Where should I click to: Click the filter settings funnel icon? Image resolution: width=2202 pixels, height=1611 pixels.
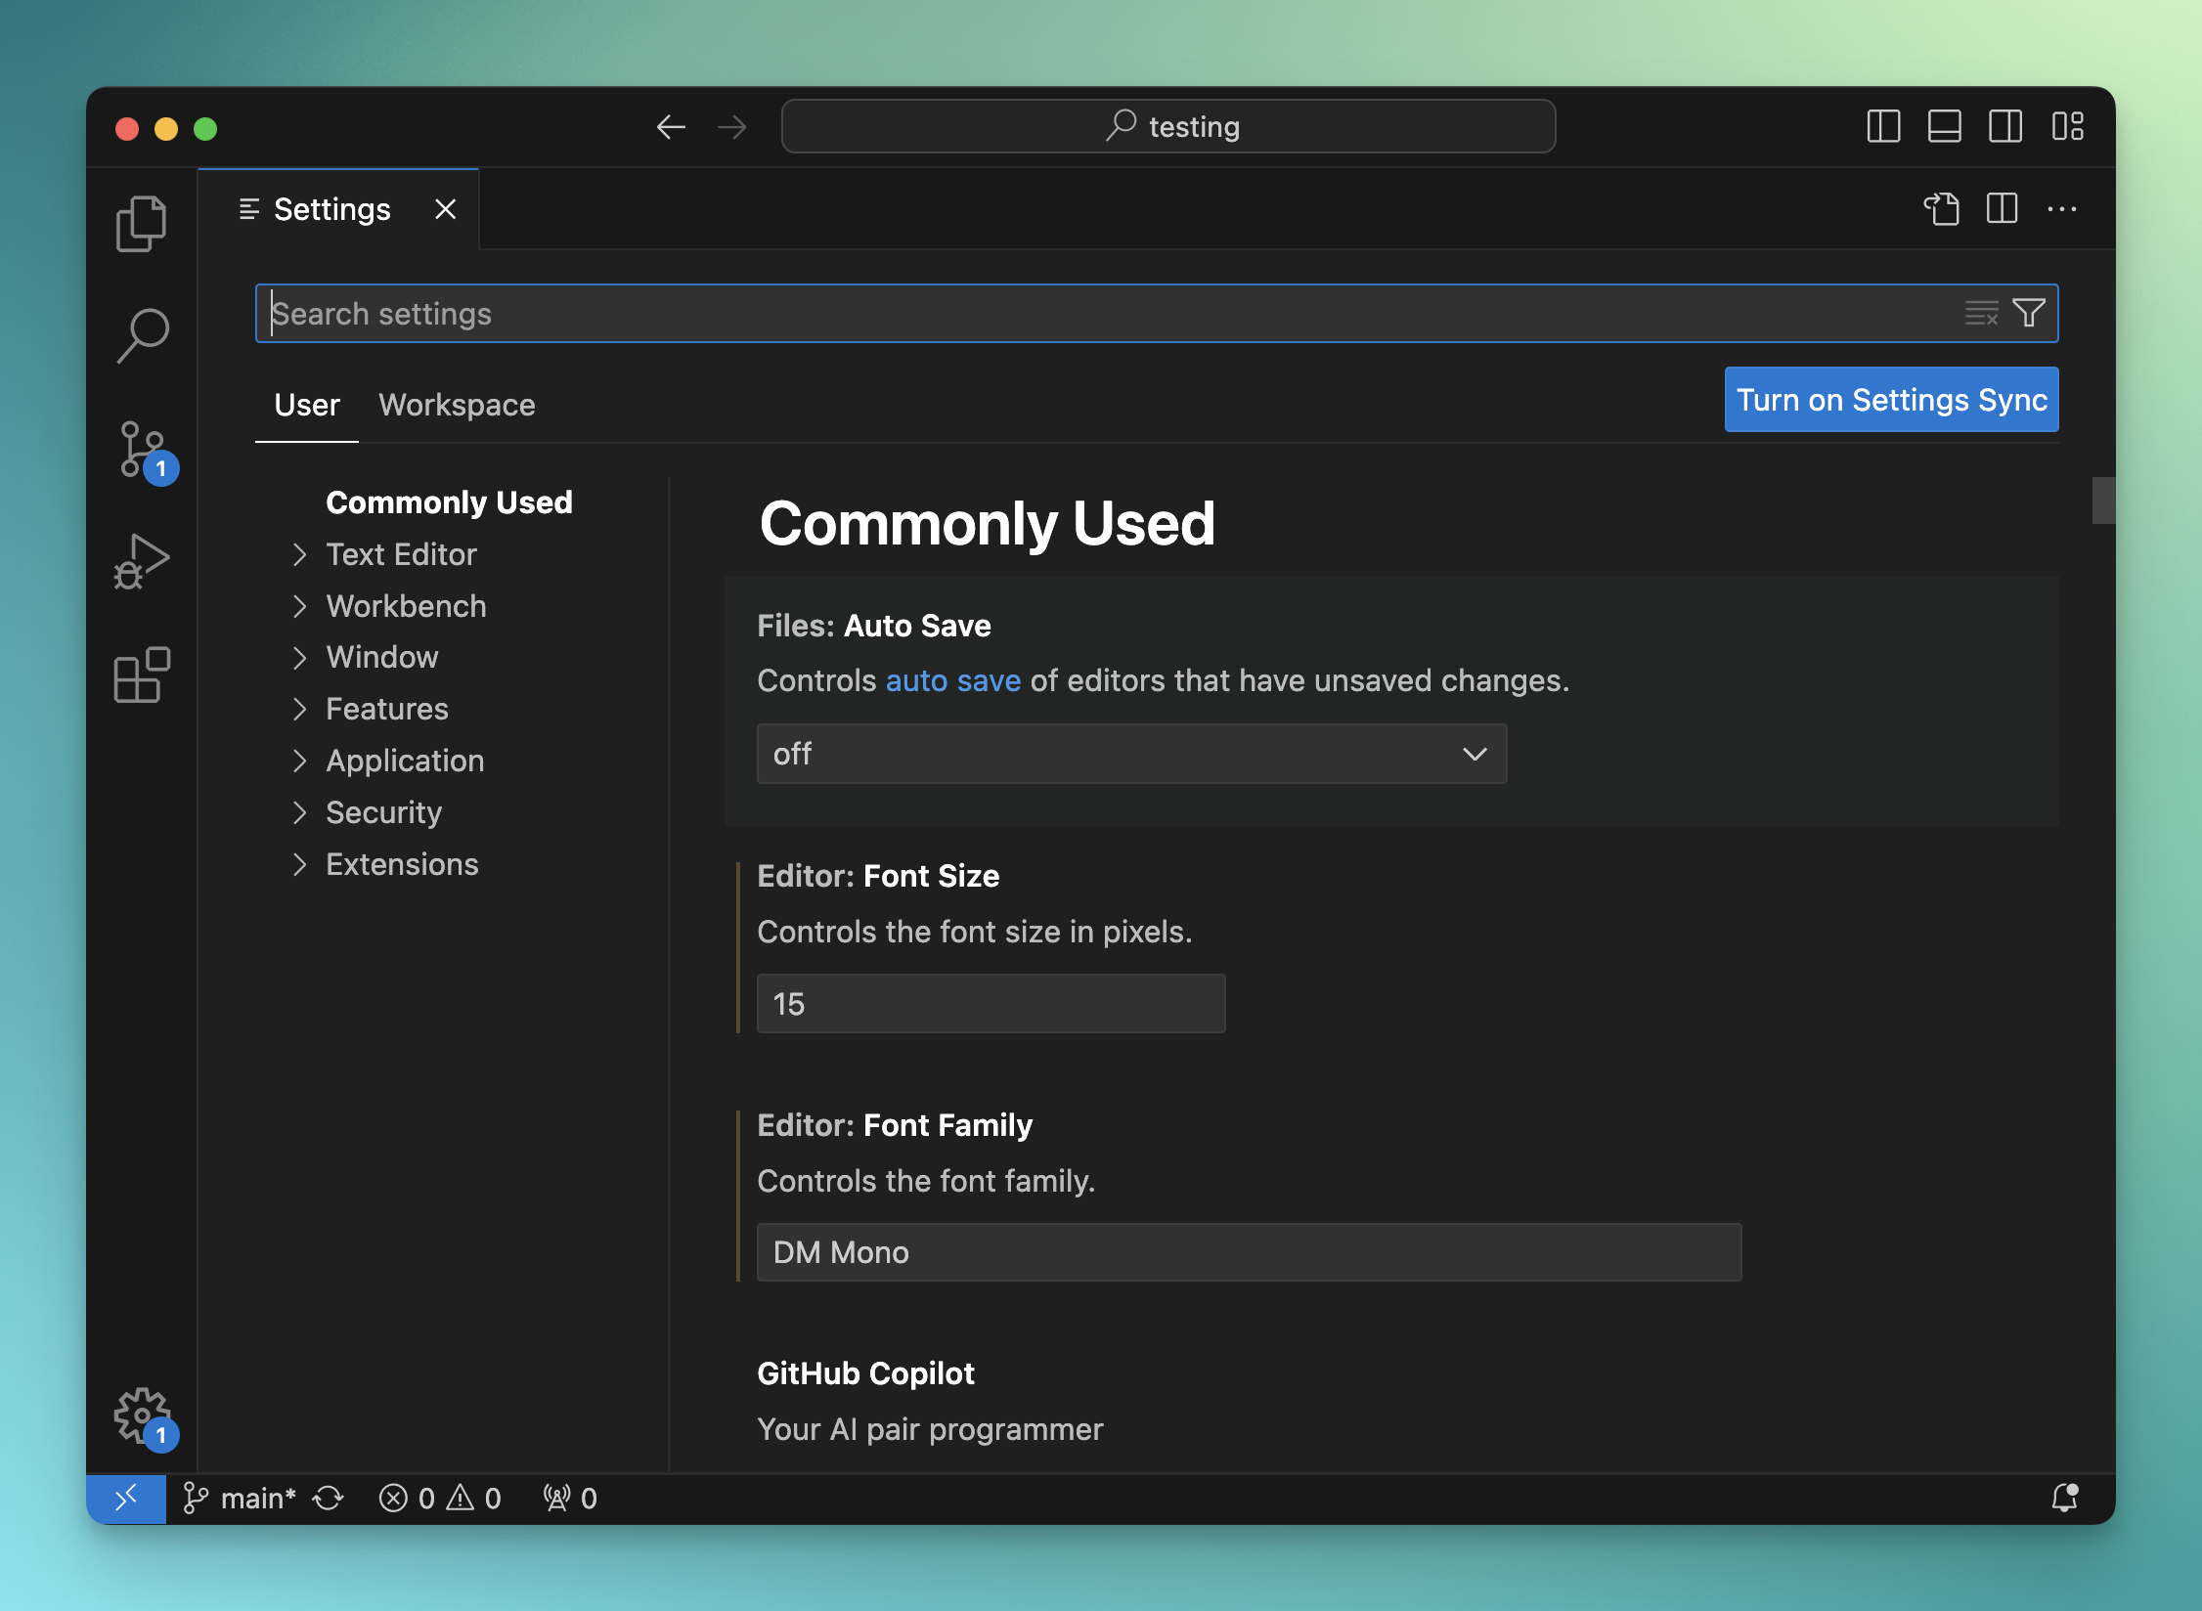(2029, 313)
